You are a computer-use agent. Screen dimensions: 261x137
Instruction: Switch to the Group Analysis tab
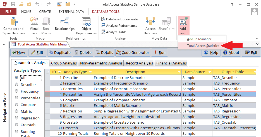pyautogui.click(x=64, y=63)
